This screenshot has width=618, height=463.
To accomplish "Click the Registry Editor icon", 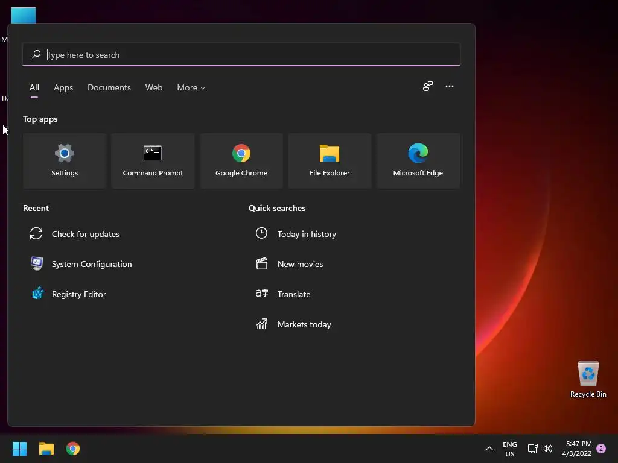I will 37,294.
